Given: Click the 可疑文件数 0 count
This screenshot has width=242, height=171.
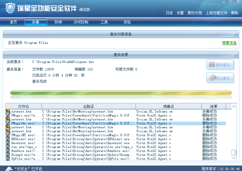Looking at the screenshot, I should click(126, 69).
